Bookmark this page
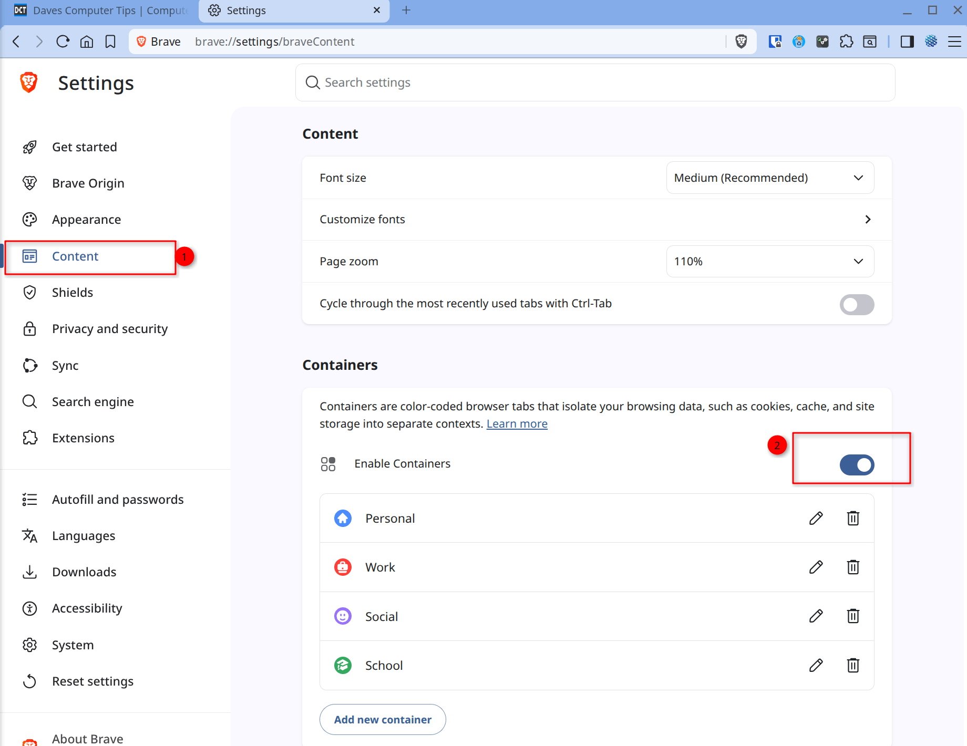Viewport: 967px width, 746px height. click(x=110, y=42)
